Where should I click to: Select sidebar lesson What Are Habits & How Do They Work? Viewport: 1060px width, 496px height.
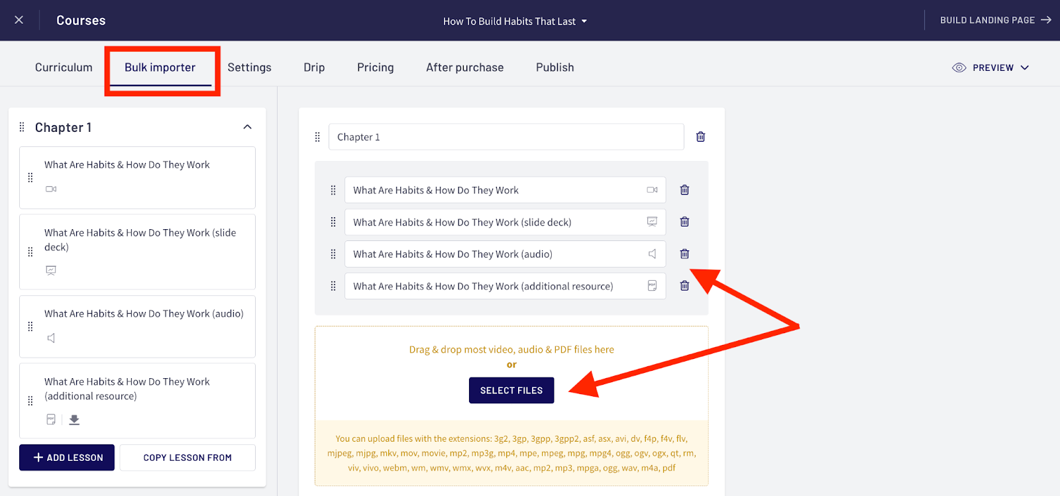137,177
